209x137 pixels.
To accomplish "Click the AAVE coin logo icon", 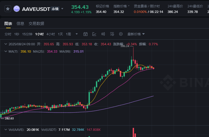I will [17, 9].
